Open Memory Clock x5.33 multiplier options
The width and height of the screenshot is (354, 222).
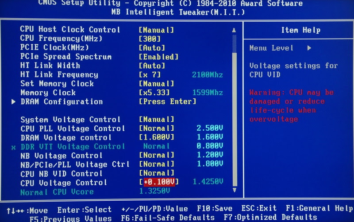click(x=154, y=93)
